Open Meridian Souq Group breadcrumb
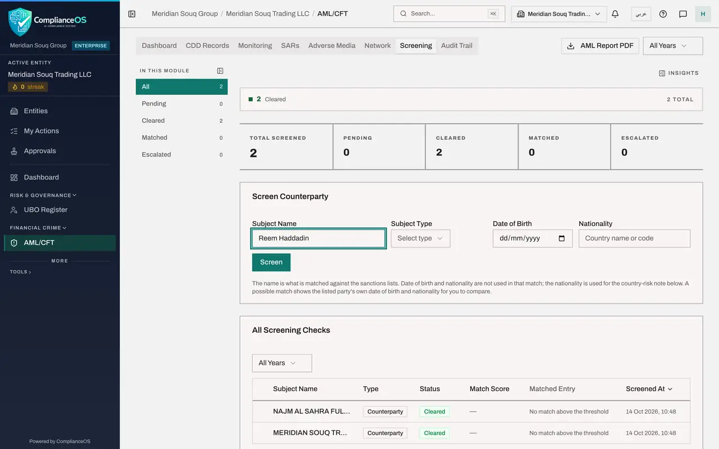This screenshot has width=719, height=449. tap(185, 13)
